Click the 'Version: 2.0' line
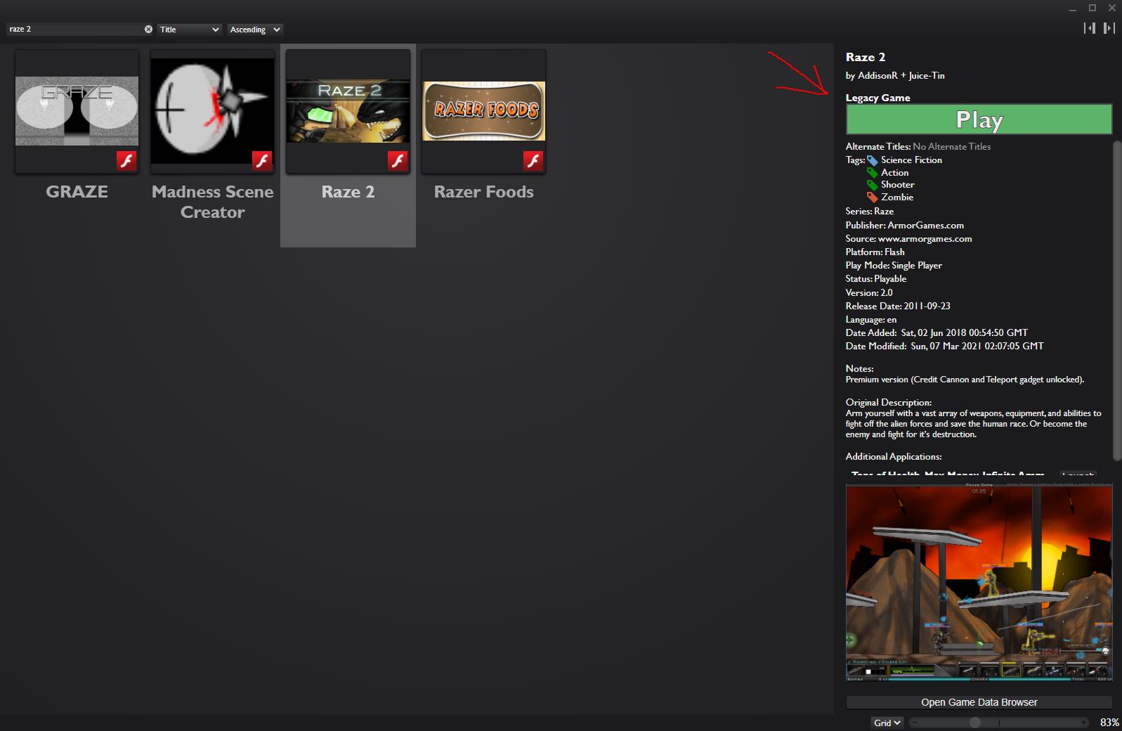This screenshot has width=1122, height=731. tap(869, 293)
